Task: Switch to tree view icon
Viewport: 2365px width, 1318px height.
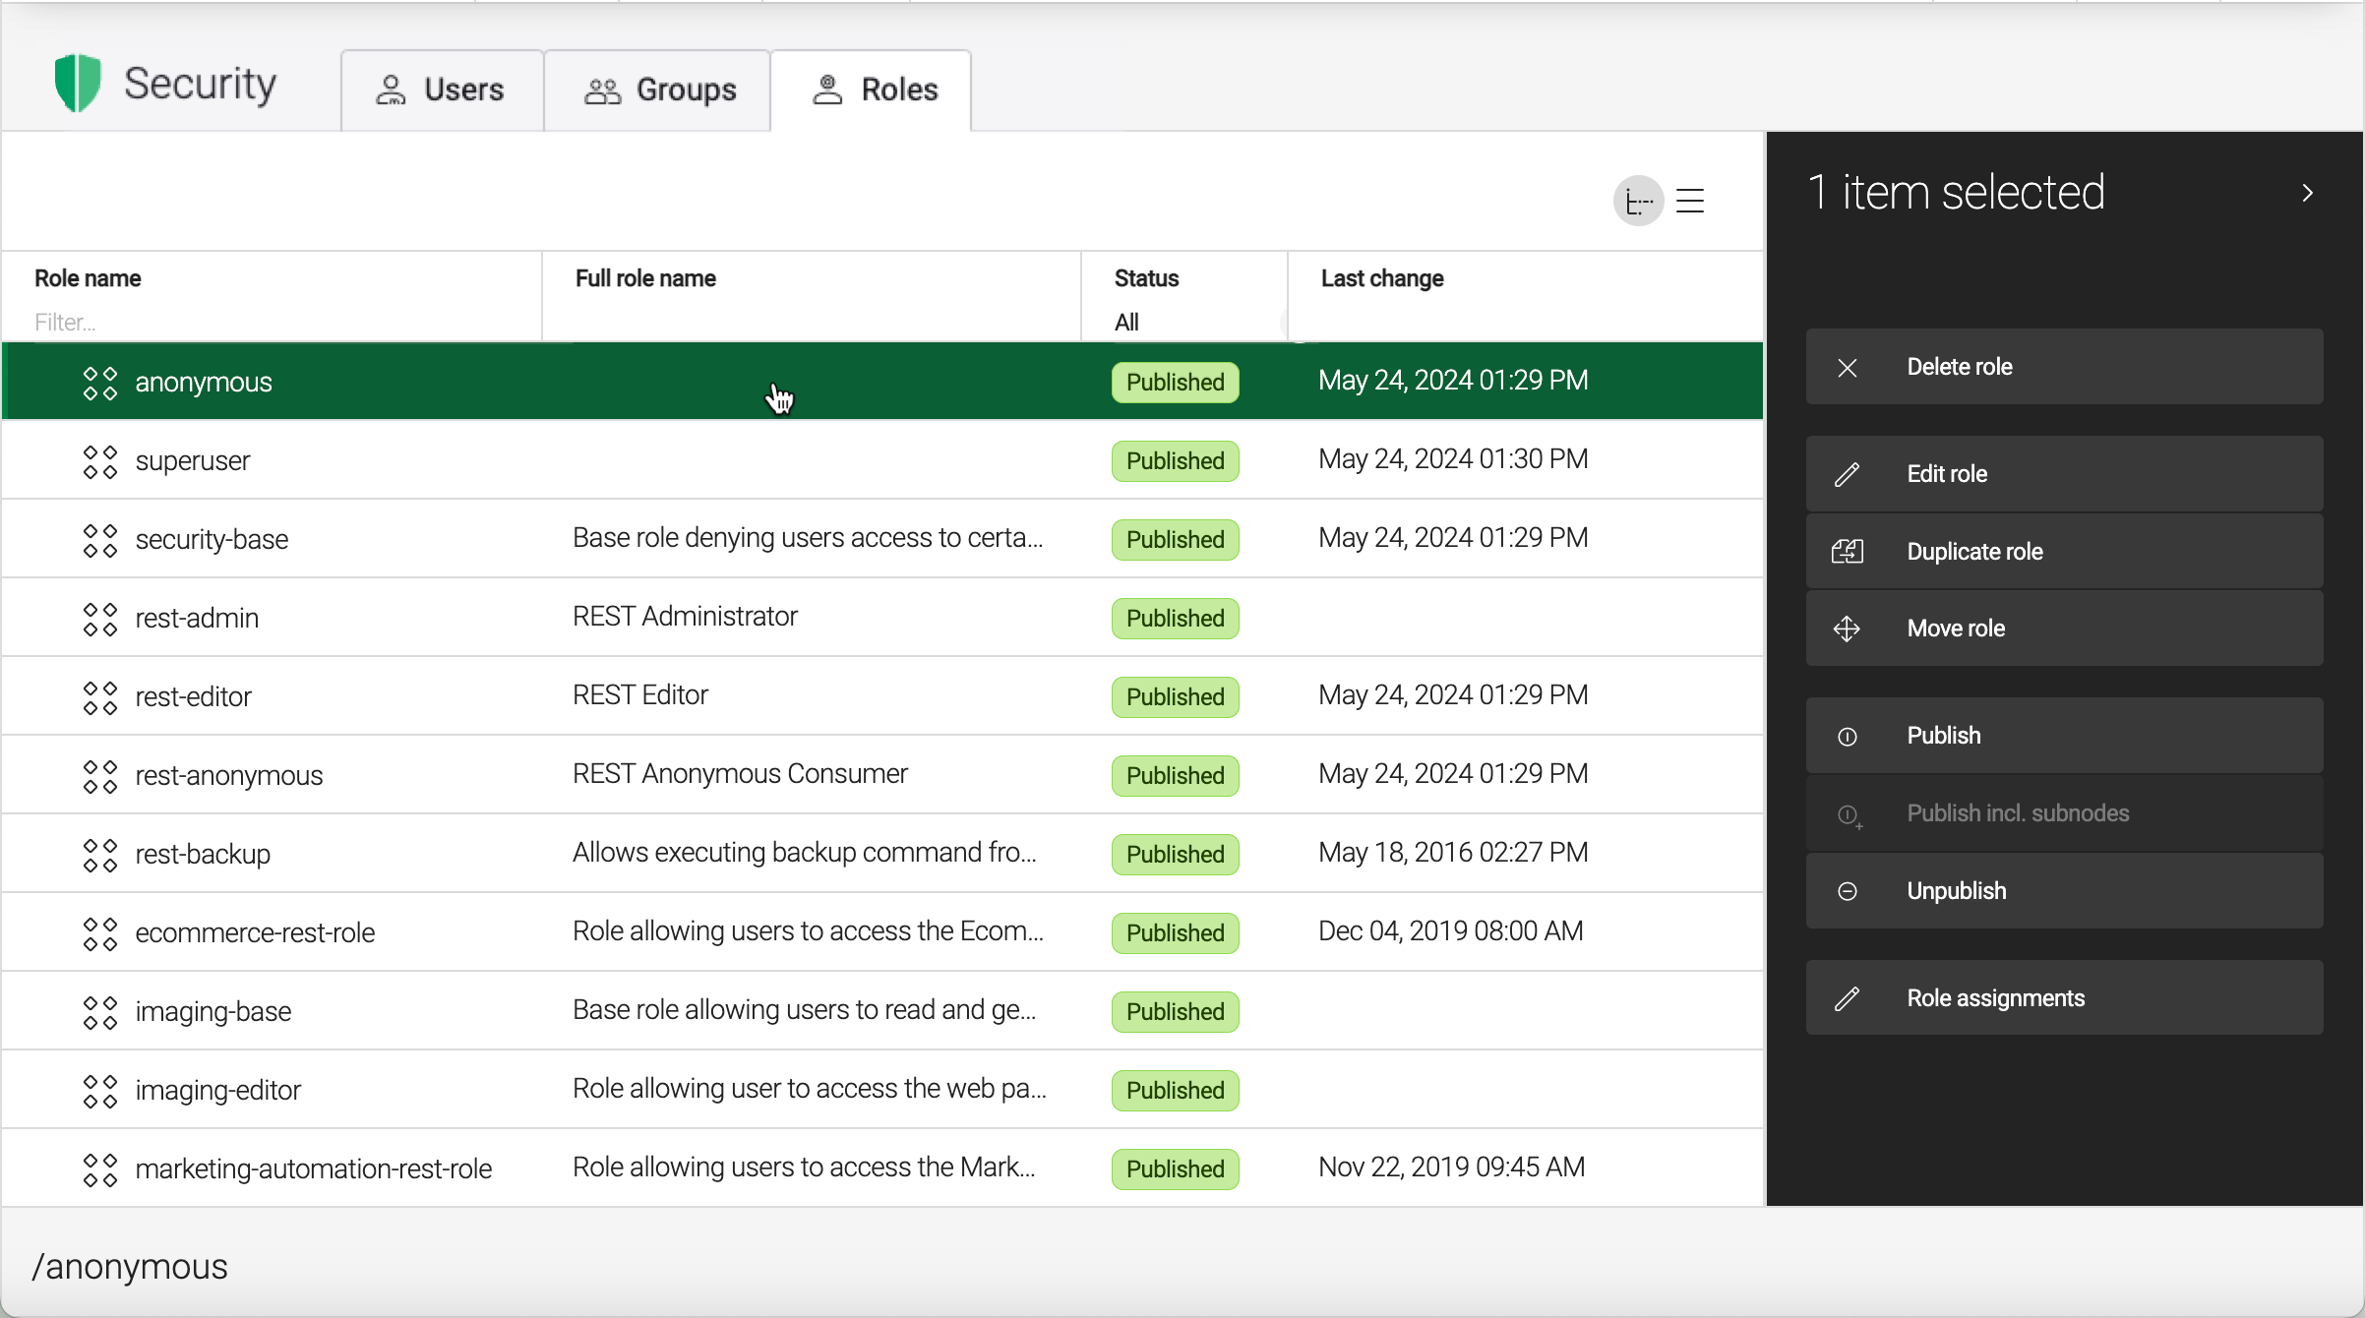Action: coord(1638,202)
